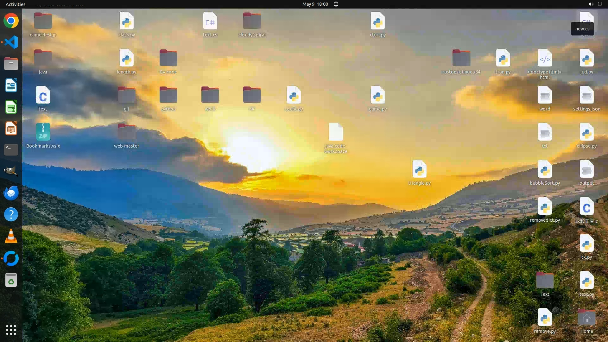Open LibreOffice Writer from dock
Image resolution: width=608 pixels, height=342 pixels.
[11, 85]
